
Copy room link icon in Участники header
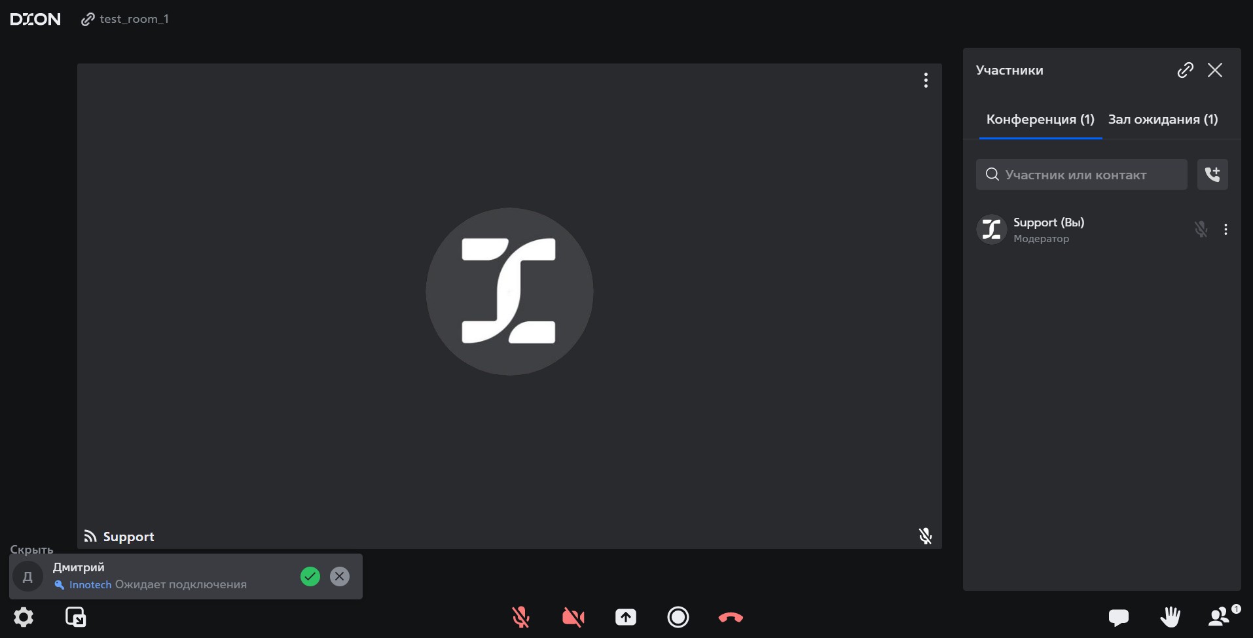point(1186,70)
